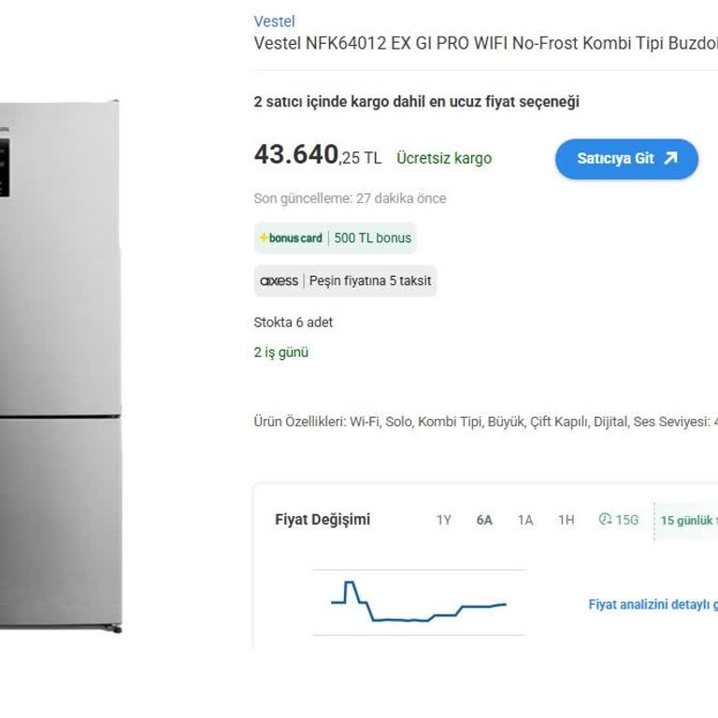
Task: Click the Ücretsiz kargo label
Action: pyautogui.click(x=444, y=158)
